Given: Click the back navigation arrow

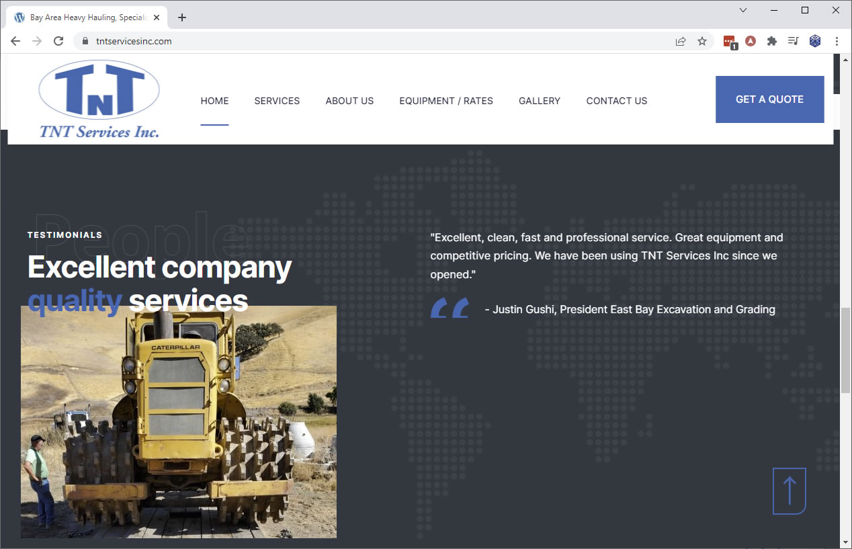Looking at the screenshot, I should (x=15, y=41).
